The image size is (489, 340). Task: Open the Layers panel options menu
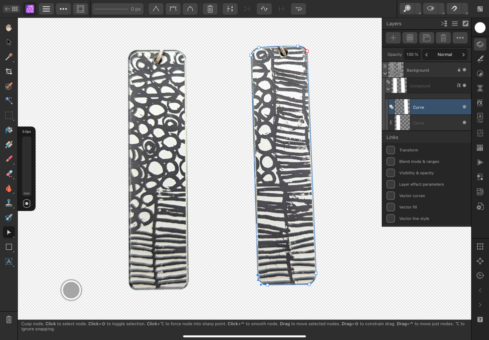(455, 23)
